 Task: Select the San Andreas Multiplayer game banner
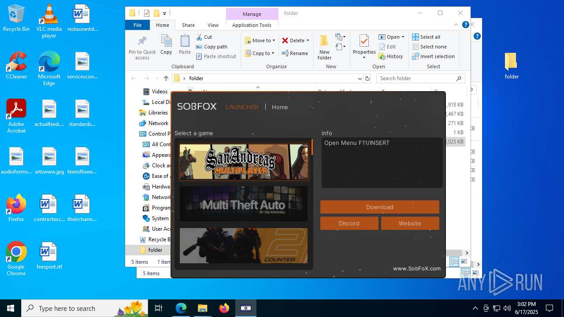click(x=244, y=162)
